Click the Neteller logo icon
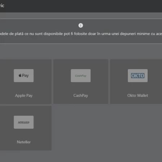The height and width of the screenshot is (162, 162). tap(24, 122)
